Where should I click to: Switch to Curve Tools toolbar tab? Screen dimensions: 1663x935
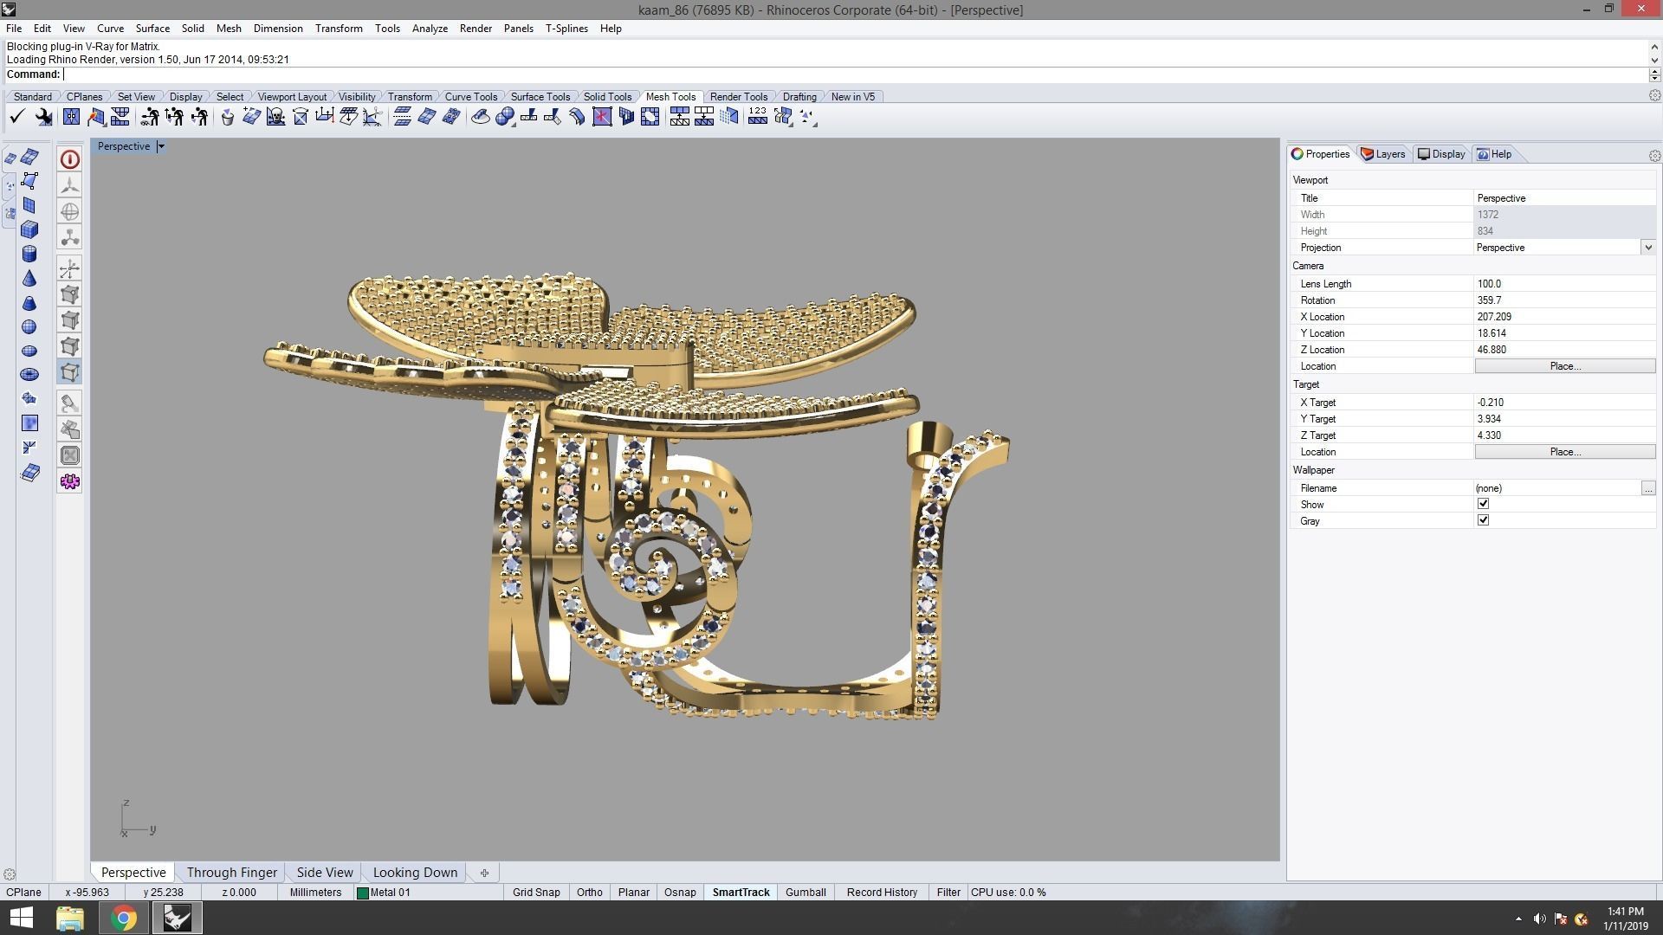(x=470, y=97)
